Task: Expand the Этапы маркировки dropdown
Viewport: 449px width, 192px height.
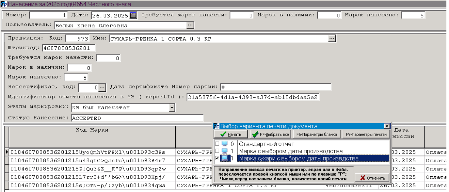Action: click(172, 108)
